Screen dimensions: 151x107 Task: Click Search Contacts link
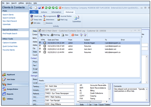tap(9, 18)
